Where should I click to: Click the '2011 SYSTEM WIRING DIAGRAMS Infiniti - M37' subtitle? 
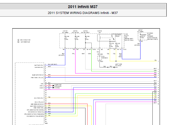83,13
